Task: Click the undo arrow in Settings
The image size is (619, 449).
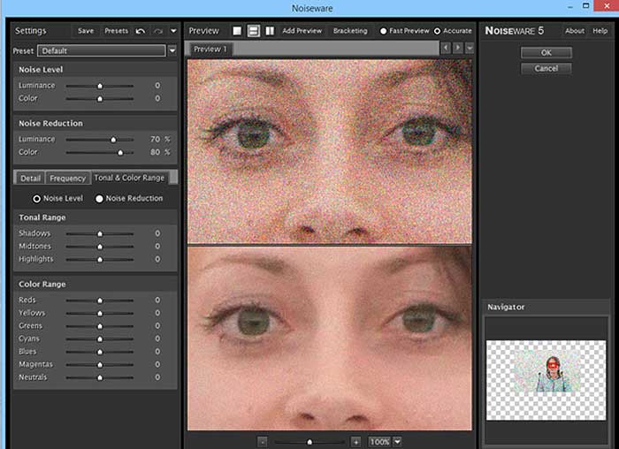Action: [141, 31]
